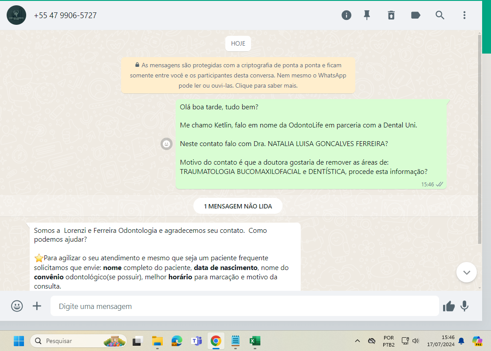Select the text 'Olá boa tarde, tudo bem?'
491x351 pixels.
coord(219,107)
